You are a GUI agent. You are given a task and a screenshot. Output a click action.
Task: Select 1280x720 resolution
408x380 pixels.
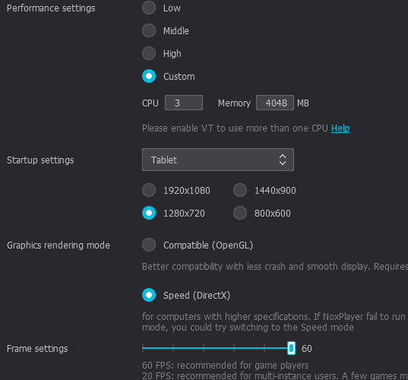coord(149,213)
